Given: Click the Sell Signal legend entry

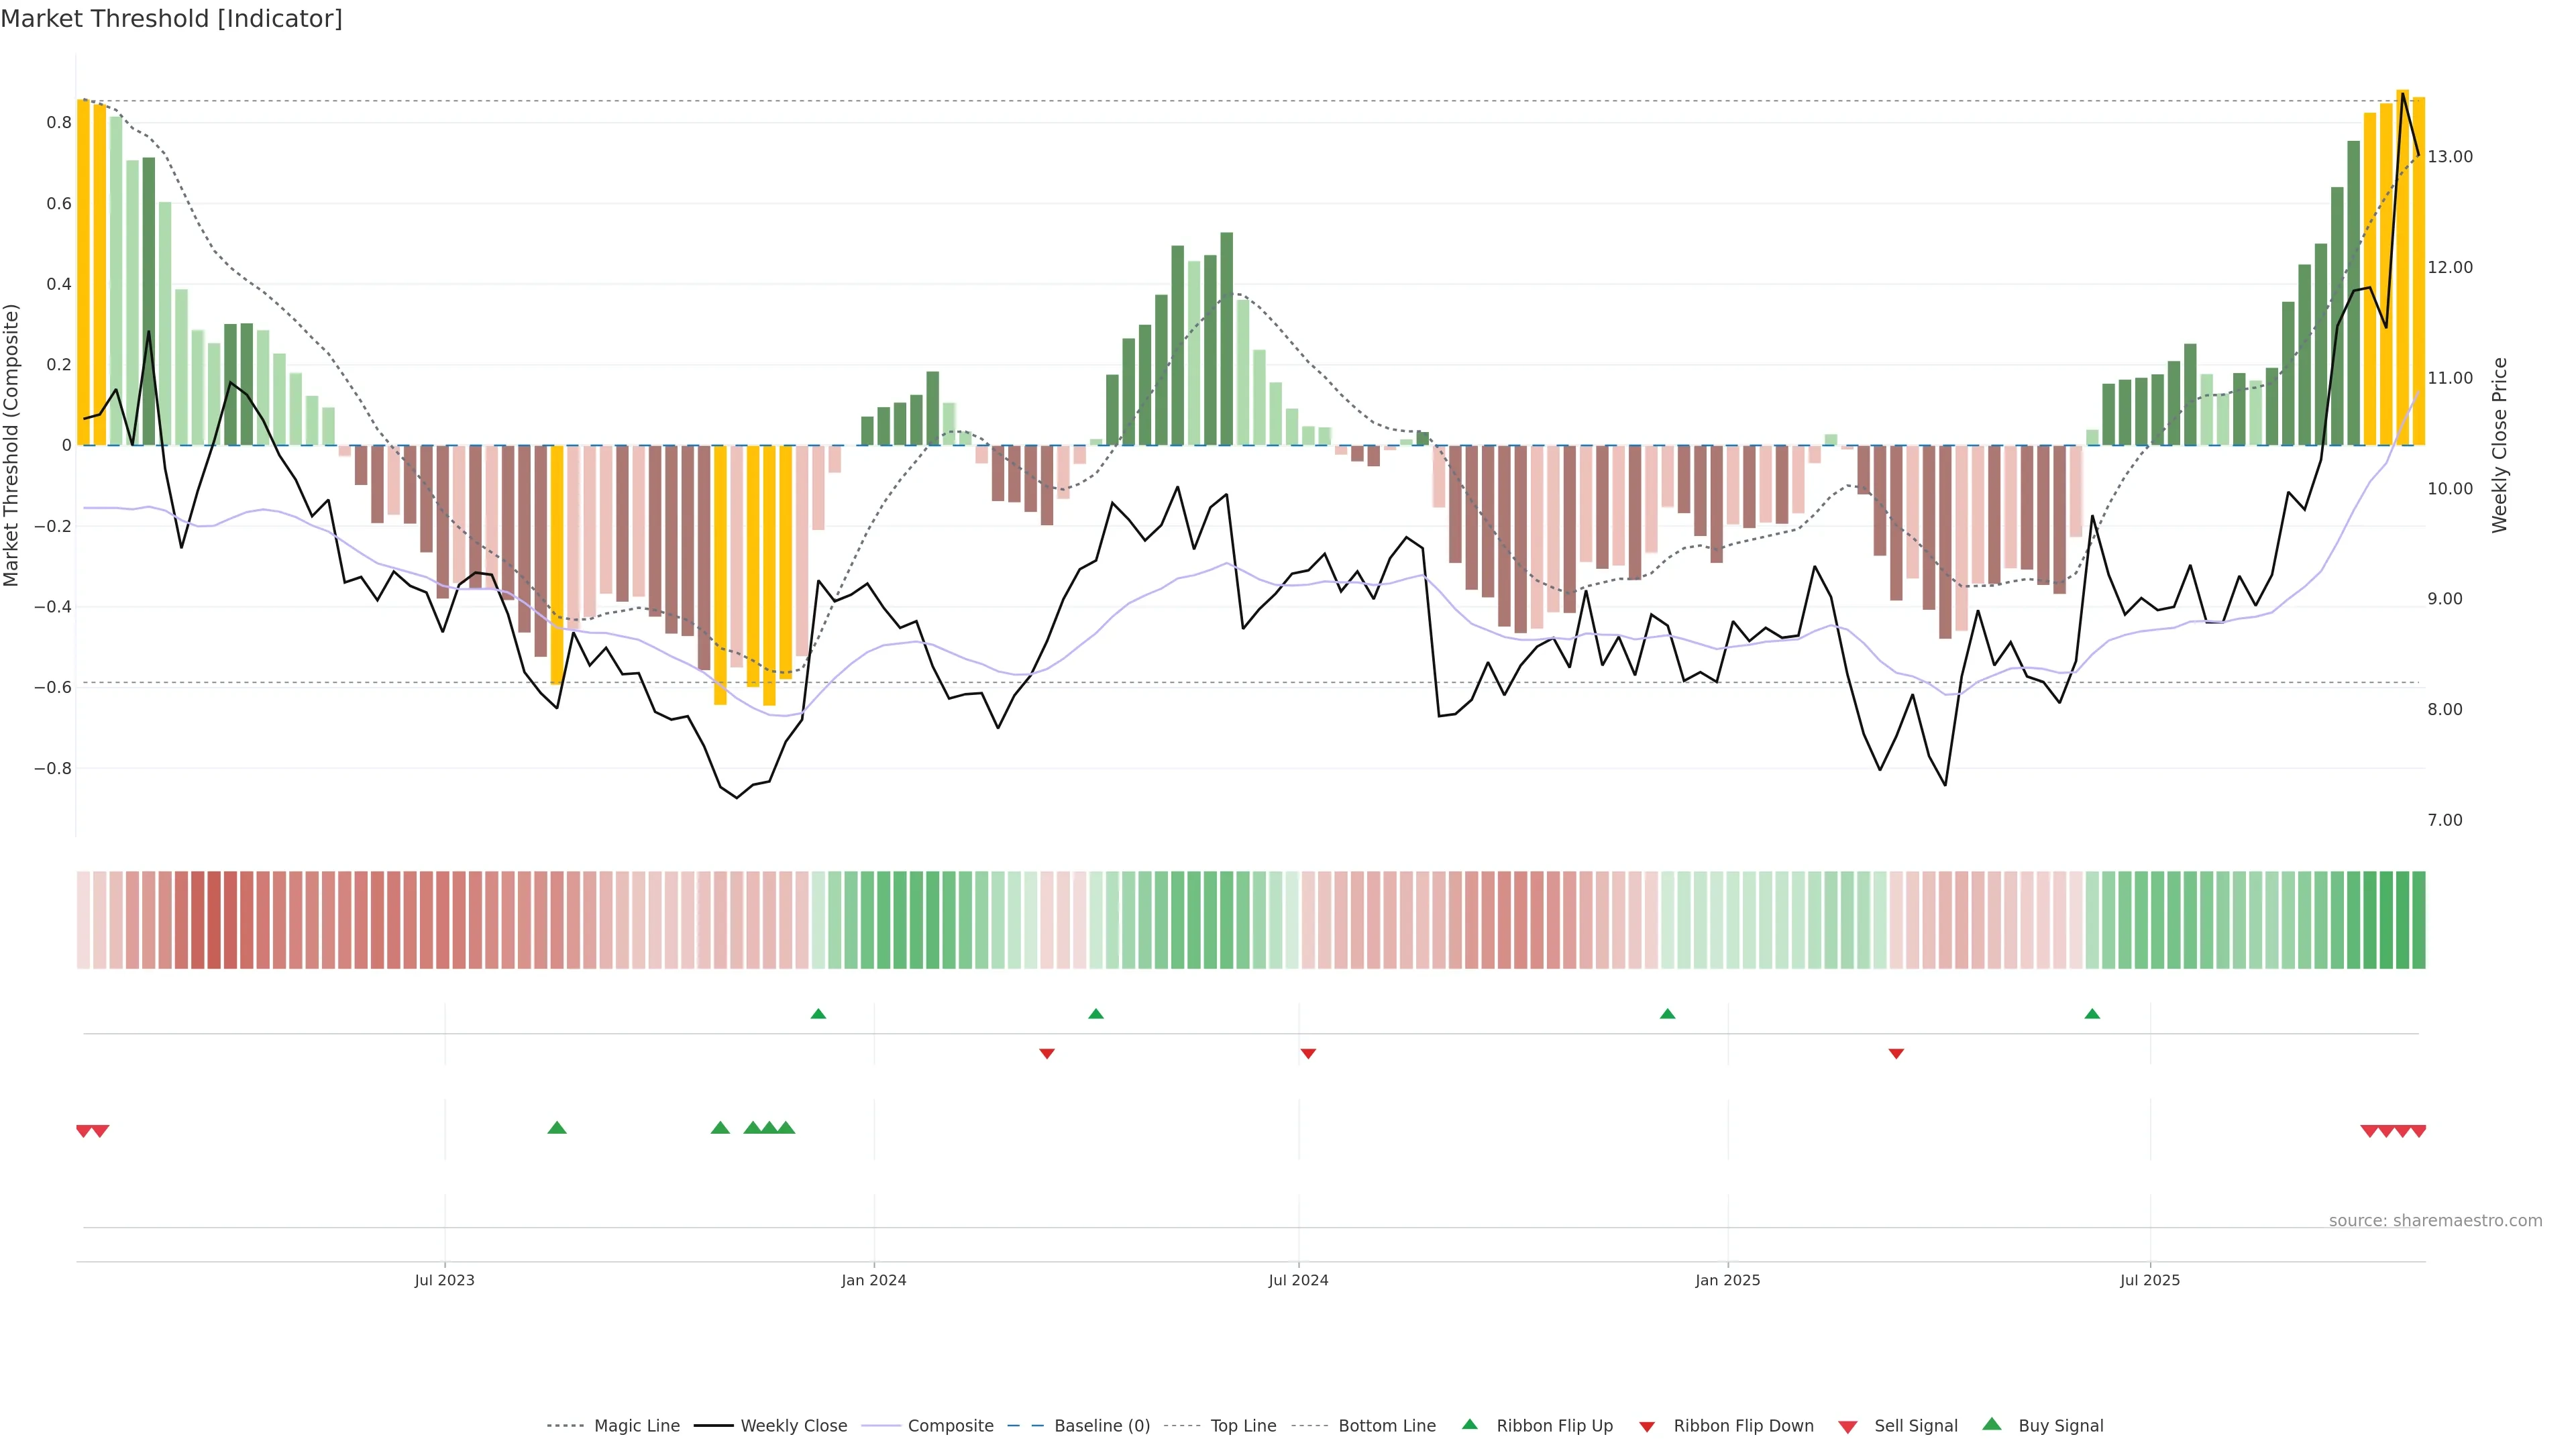Looking at the screenshot, I should (x=1915, y=1426).
